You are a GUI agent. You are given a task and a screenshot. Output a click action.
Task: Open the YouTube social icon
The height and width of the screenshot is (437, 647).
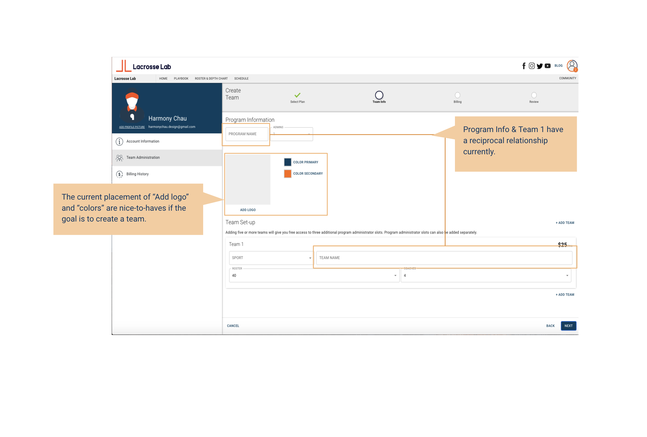click(548, 66)
